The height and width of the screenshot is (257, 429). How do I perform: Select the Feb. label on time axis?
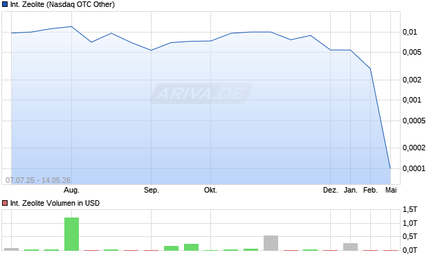click(x=370, y=190)
